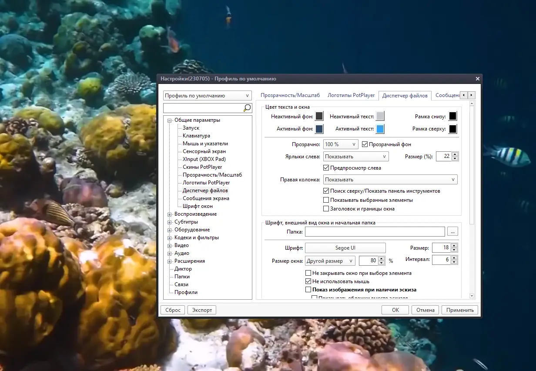This screenshot has width=536, height=371.
Task: Uncheck Предпросмотр слева option
Action: (x=326, y=168)
